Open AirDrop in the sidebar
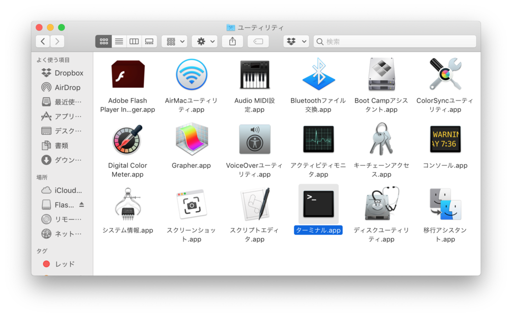Viewport: 512px width, 317px height. pos(62,87)
